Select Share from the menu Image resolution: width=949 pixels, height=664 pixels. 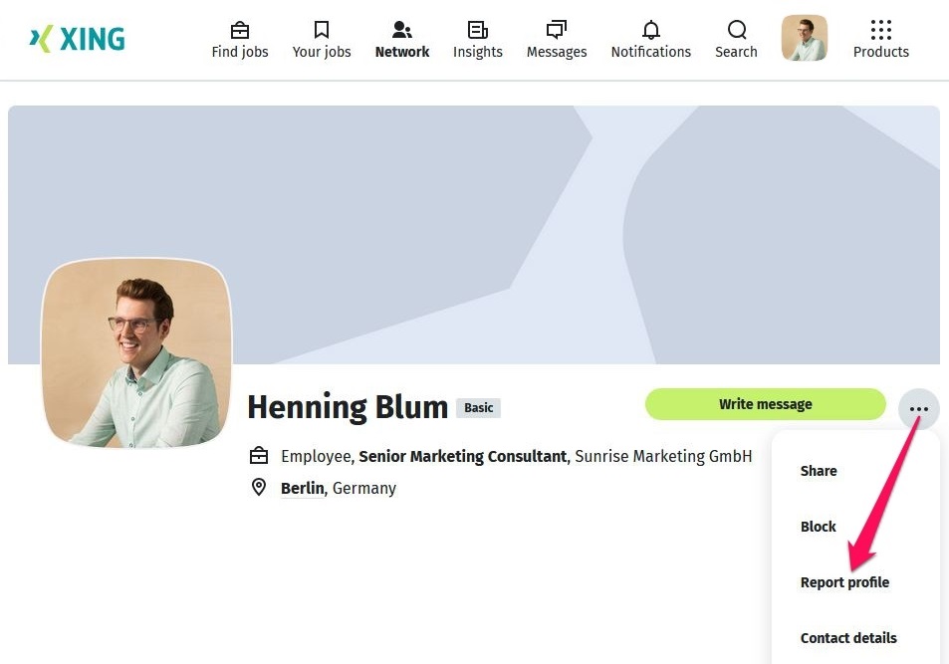[x=819, y=471]
